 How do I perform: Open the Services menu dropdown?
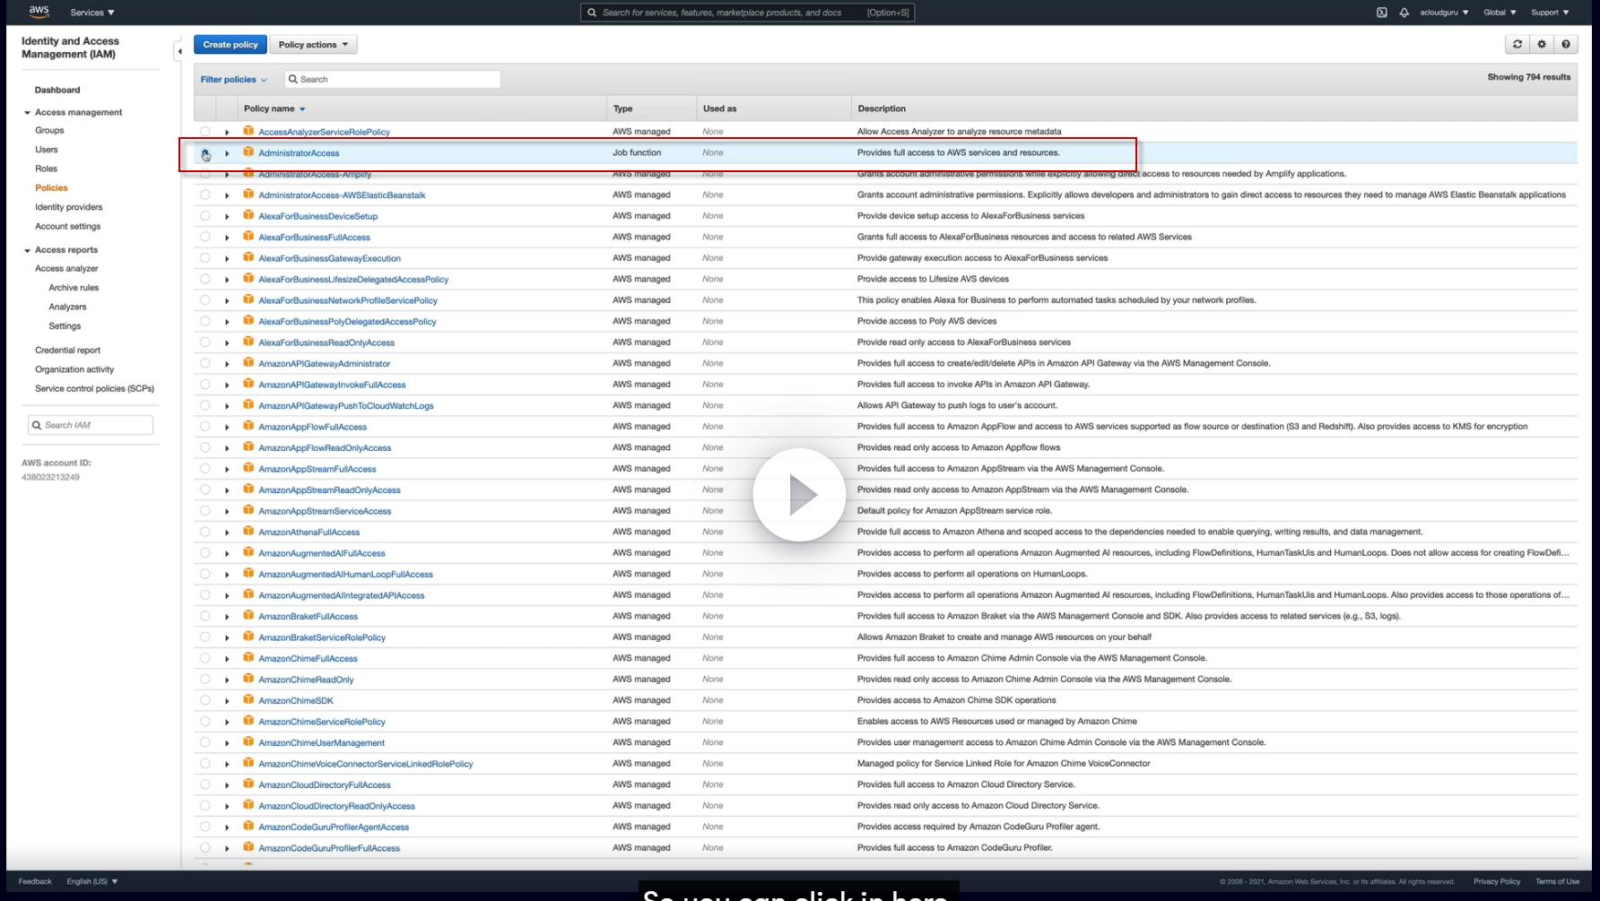click(x=92, y=13)
